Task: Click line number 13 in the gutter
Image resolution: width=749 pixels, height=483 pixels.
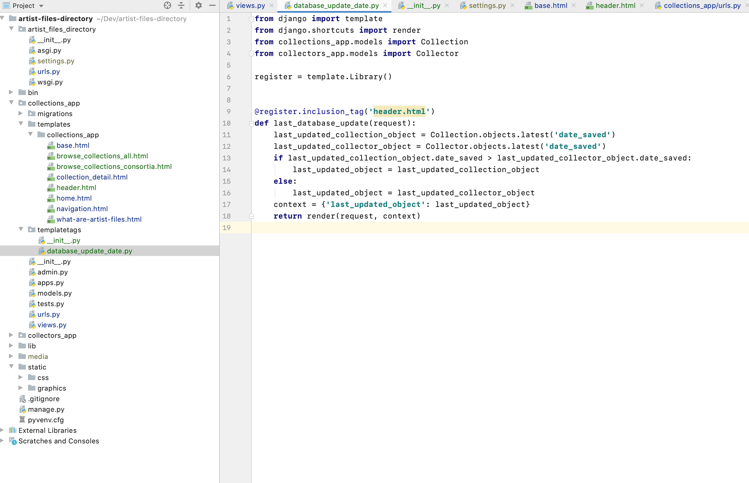Action: (x=227, y=158)
